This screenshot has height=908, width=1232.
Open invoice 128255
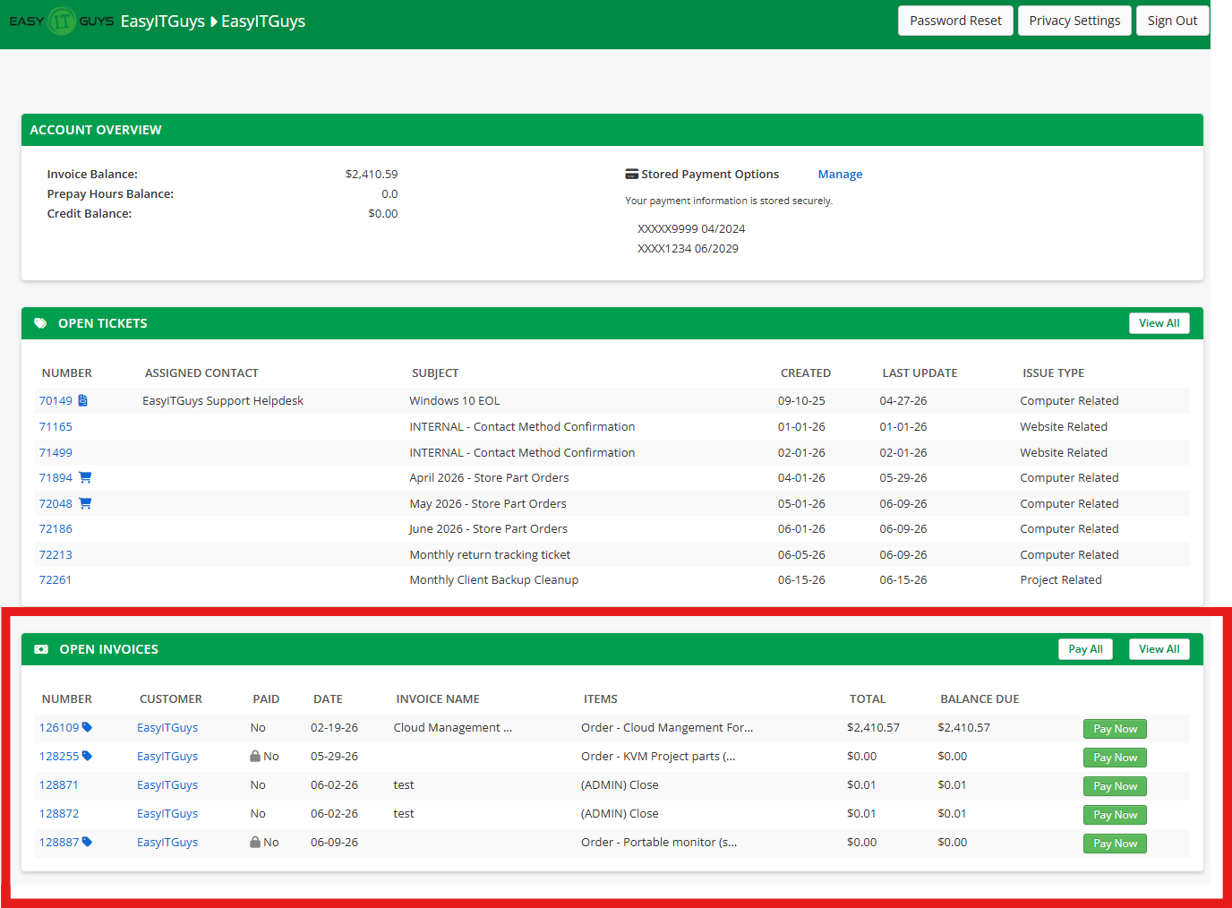(59, 756)
